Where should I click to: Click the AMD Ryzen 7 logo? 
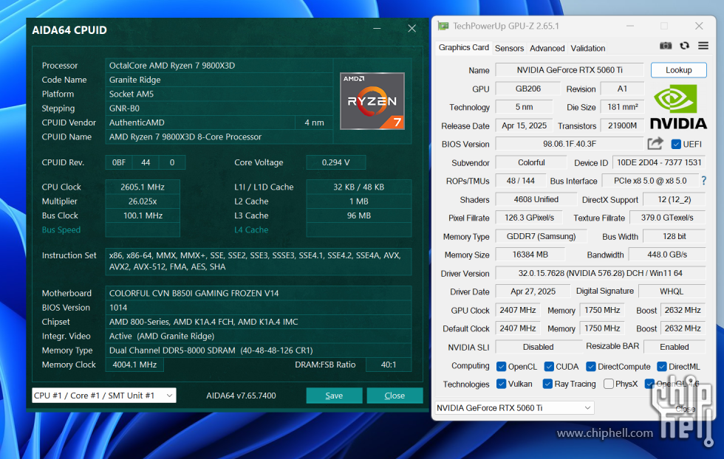[372, 101]
